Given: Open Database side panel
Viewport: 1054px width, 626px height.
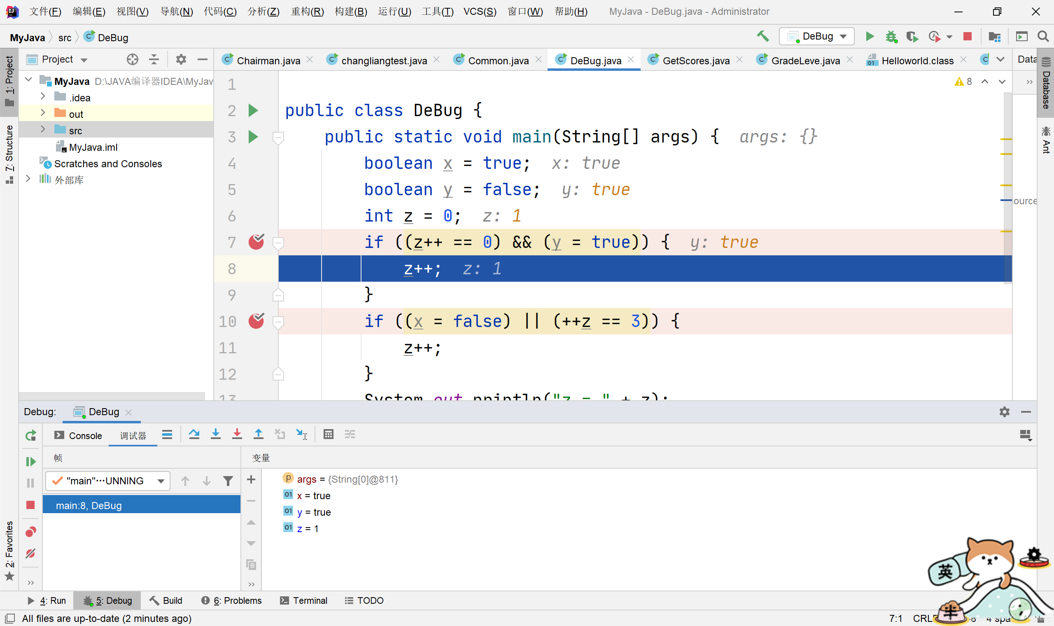Looking at the screenshot, I should (x=1046, y=83).
